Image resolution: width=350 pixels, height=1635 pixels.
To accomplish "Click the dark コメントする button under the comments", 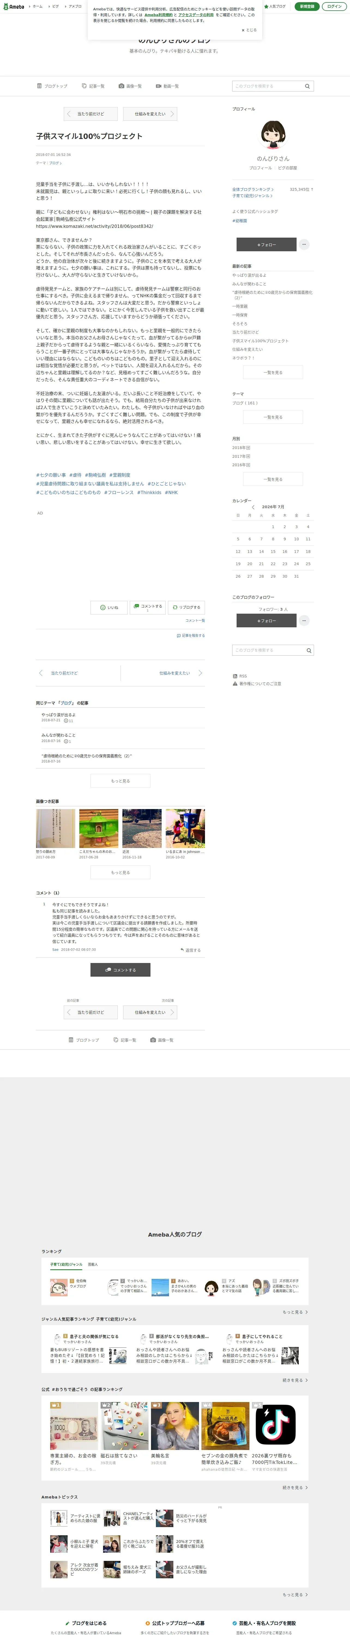I will [x=120, y=970].
